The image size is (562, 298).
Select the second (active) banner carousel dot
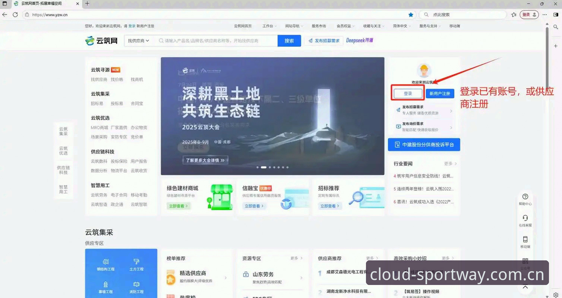coord(263,167)
